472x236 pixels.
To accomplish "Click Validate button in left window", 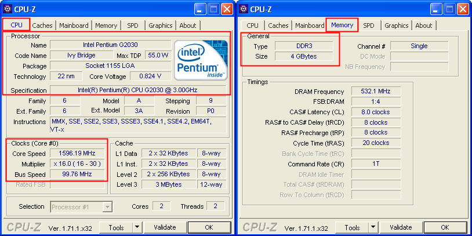I will click(165, 227).
